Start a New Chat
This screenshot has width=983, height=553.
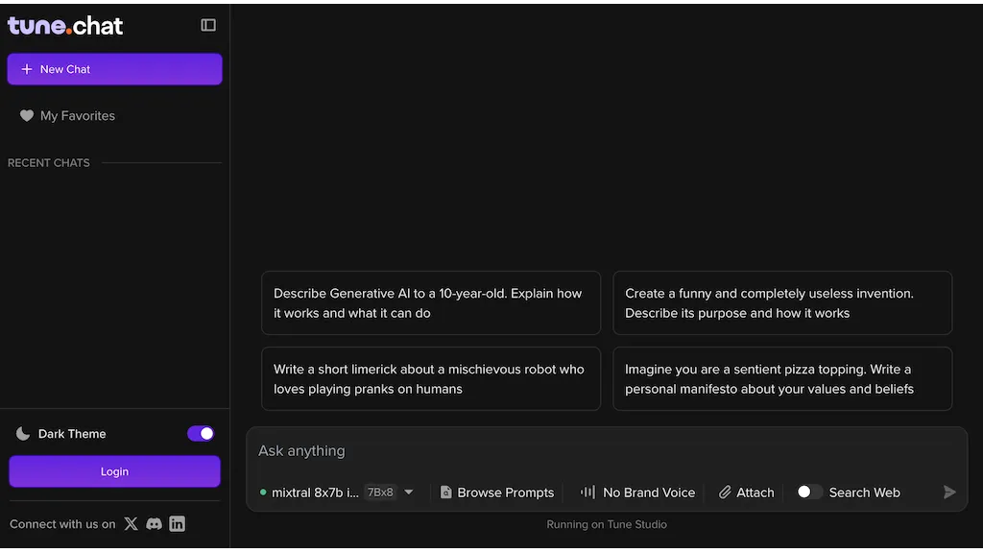tap(115, 69)
